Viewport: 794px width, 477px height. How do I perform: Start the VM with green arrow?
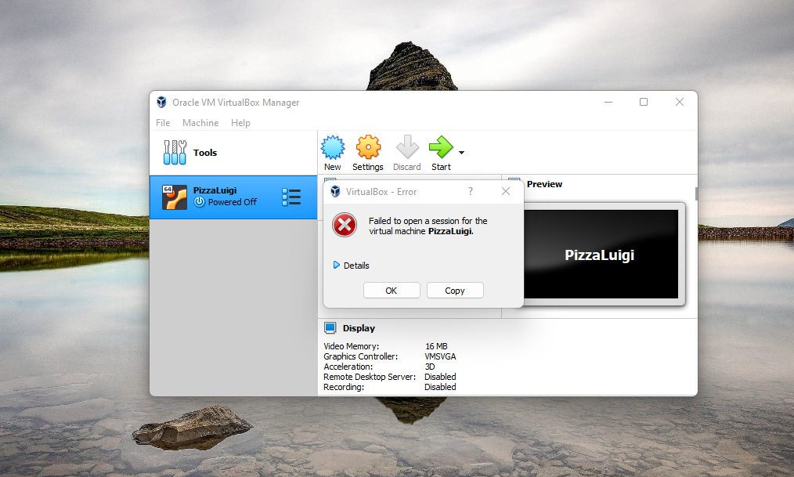point(441,147)
